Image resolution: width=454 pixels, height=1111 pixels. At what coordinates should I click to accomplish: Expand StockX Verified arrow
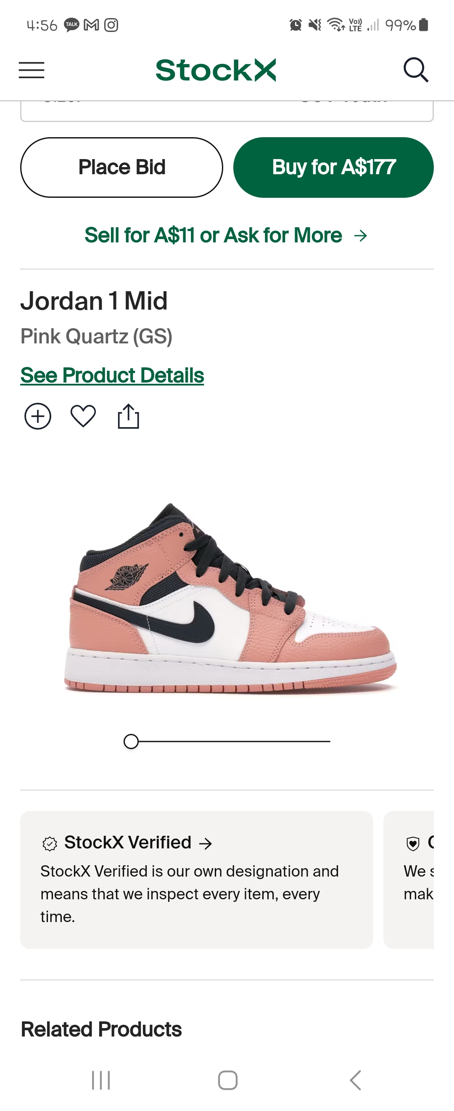206,844
